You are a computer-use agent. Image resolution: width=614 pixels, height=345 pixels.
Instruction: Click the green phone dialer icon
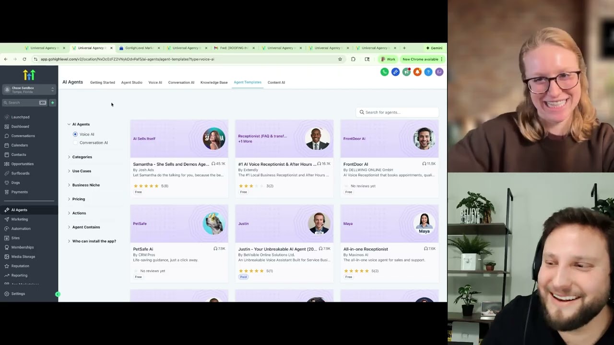tap(384, 72)
